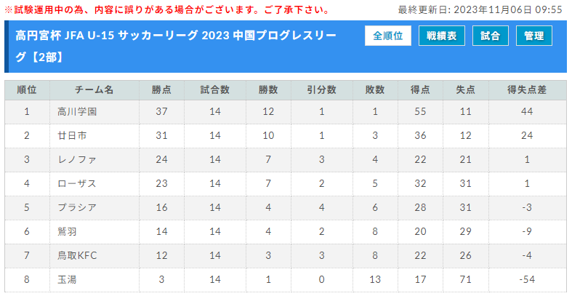Open the 試合 tab
Image resolution: width=572 pixels, height=296 pixels.
[491, 36]
